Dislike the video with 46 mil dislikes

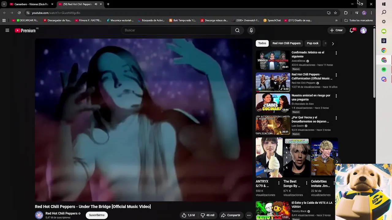pyautogui.click(x=207, y=215)
